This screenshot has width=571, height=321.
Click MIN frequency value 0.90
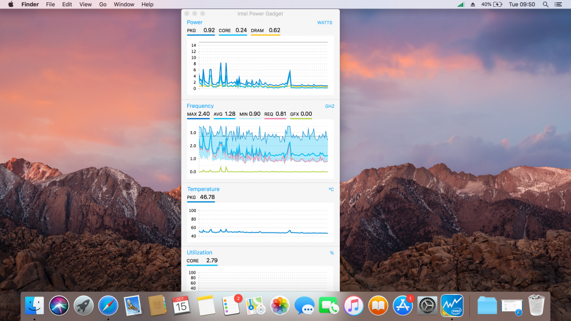point(255,114)
